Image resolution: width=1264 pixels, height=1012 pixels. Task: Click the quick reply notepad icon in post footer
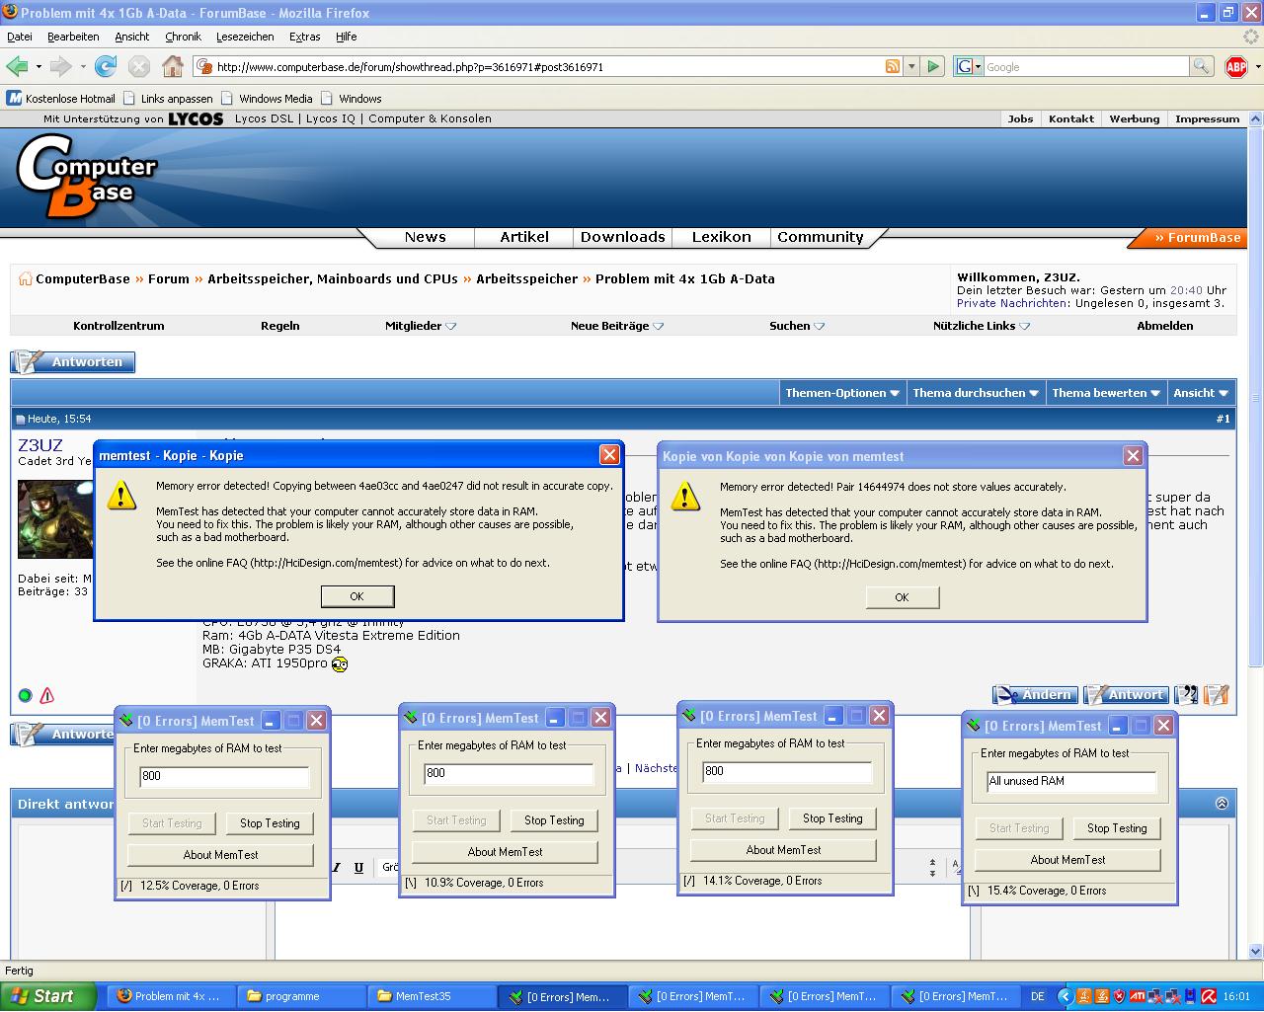tap(1217, 695)
